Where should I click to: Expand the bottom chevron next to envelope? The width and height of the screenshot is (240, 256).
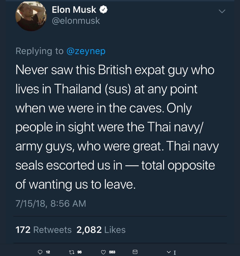[169, 252]
